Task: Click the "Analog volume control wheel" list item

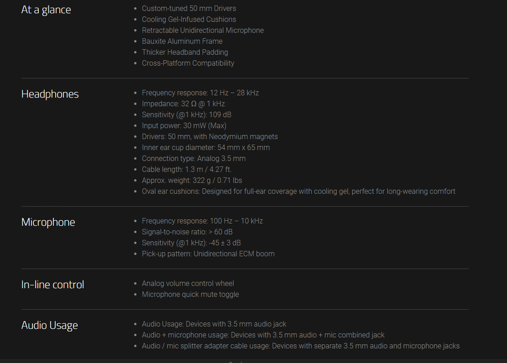Action: (x=188, y=284)
